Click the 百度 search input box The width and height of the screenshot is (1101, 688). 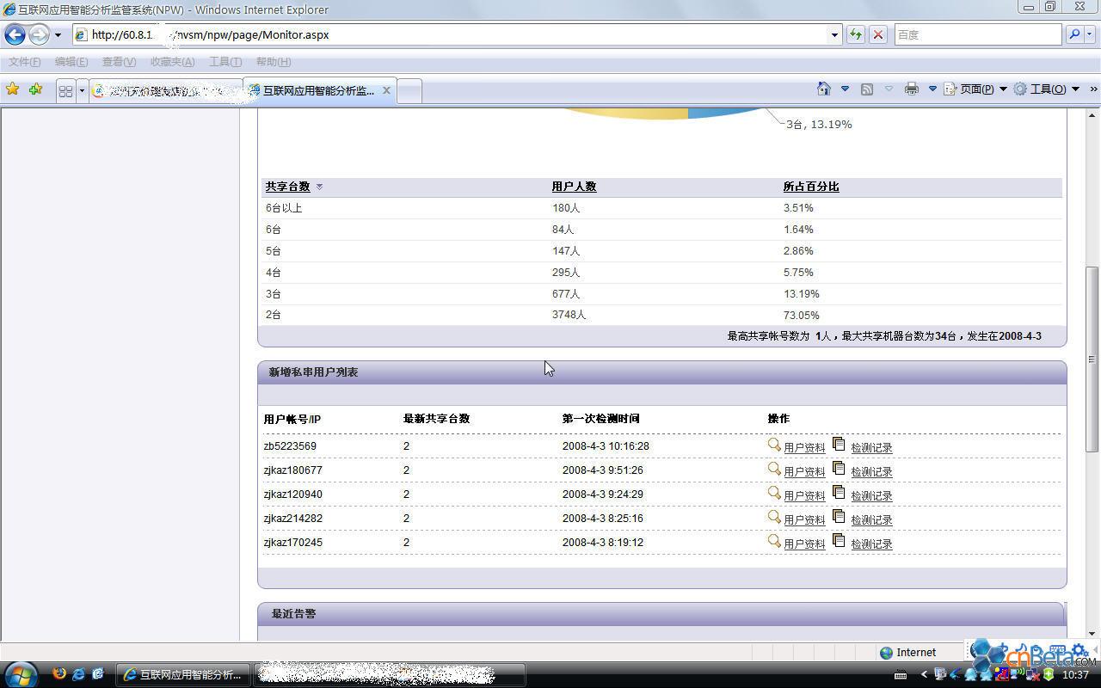[977, 34]
